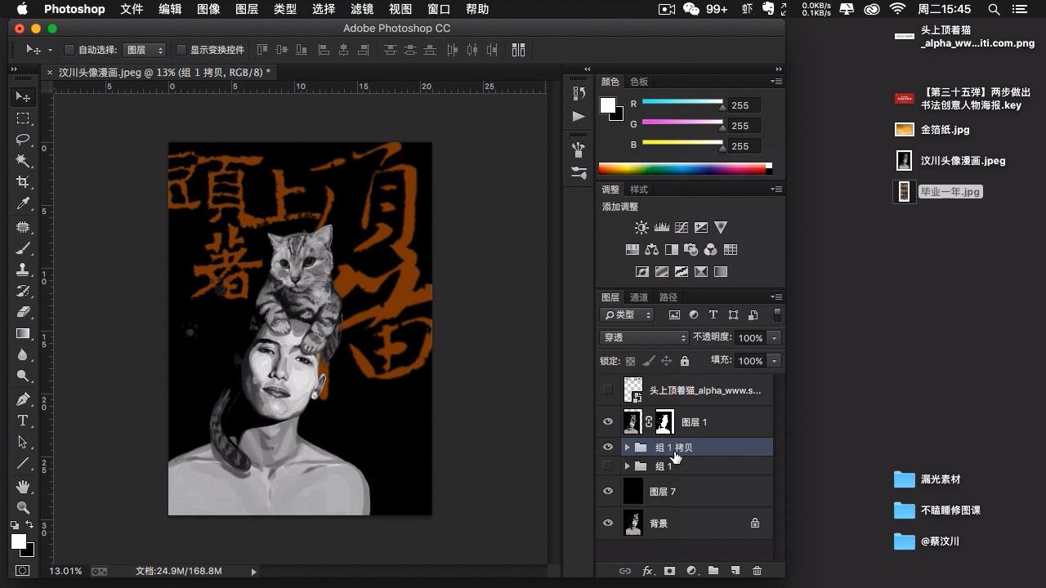
Task: Toggle Quick Mask mode
Action: 23,570
